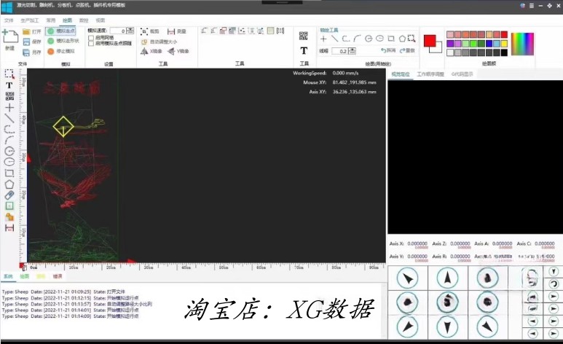Start 模拟走点 point simulation
Screen dimensions: 563x344
coord(60,31)
